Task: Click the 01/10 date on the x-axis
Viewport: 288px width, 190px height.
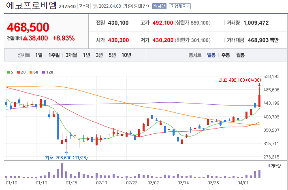Action: click(11, 183)
